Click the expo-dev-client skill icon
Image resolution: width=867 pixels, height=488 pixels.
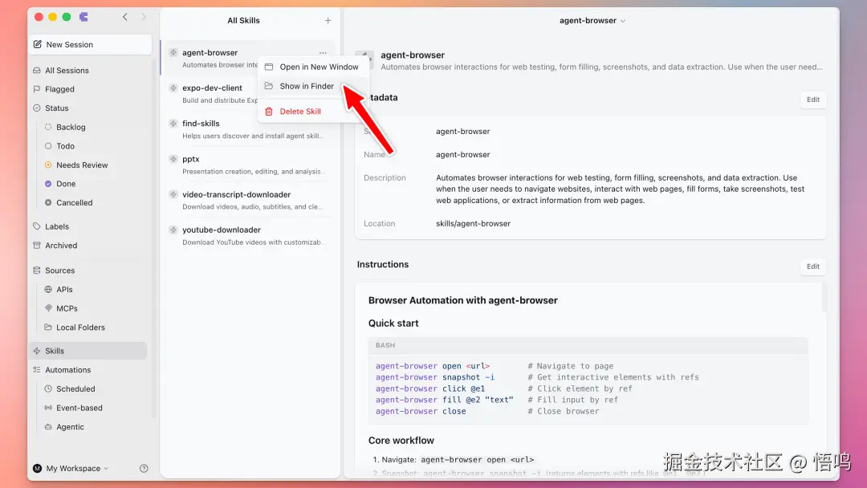click(173, 87)
